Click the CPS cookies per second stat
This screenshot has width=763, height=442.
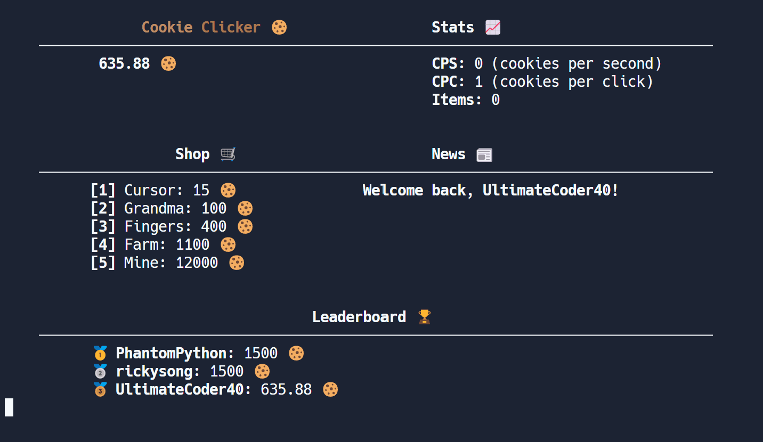pyautogui.click(x=547, y=63)
